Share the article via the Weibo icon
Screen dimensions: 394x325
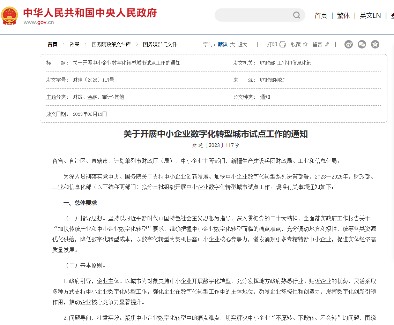(x=348, y=44)
